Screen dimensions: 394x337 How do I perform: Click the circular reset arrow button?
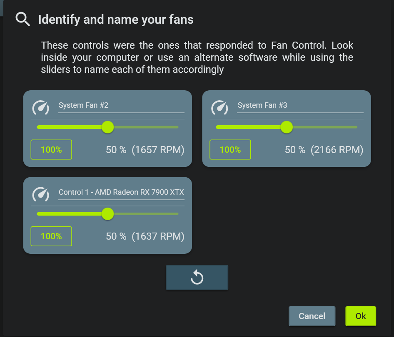[x=197, y=277]
